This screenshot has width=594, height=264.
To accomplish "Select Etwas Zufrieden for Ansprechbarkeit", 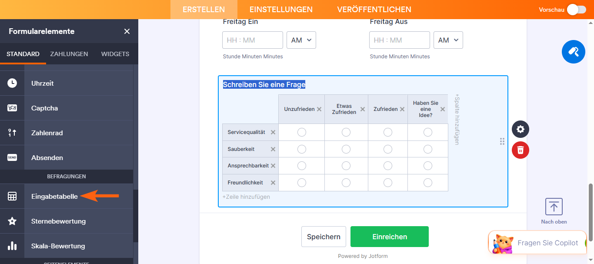I will (x=346, y=166).
